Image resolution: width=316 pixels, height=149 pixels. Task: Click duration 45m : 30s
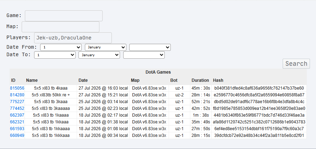(201, 88)
